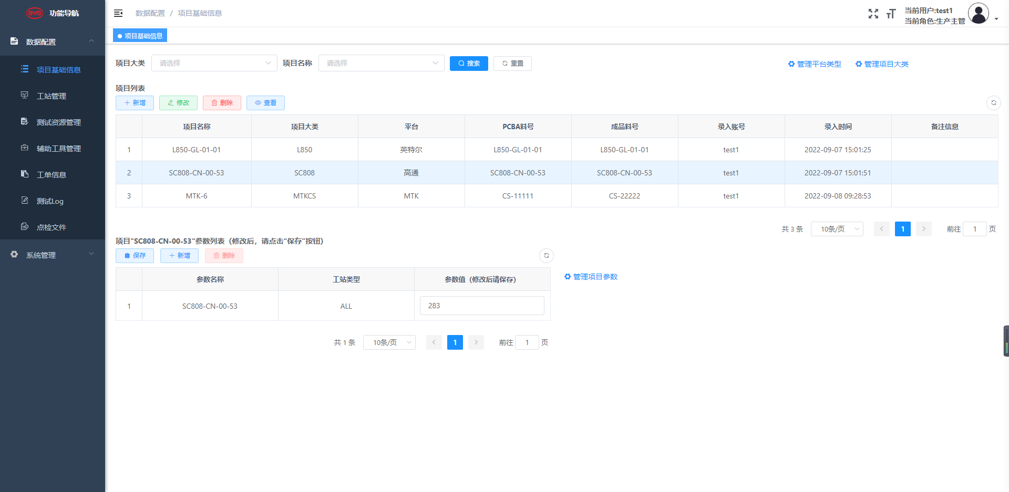Select the 项目基础信息 tab
Viewport: 1009px width, 492px height.
(140, 36)
